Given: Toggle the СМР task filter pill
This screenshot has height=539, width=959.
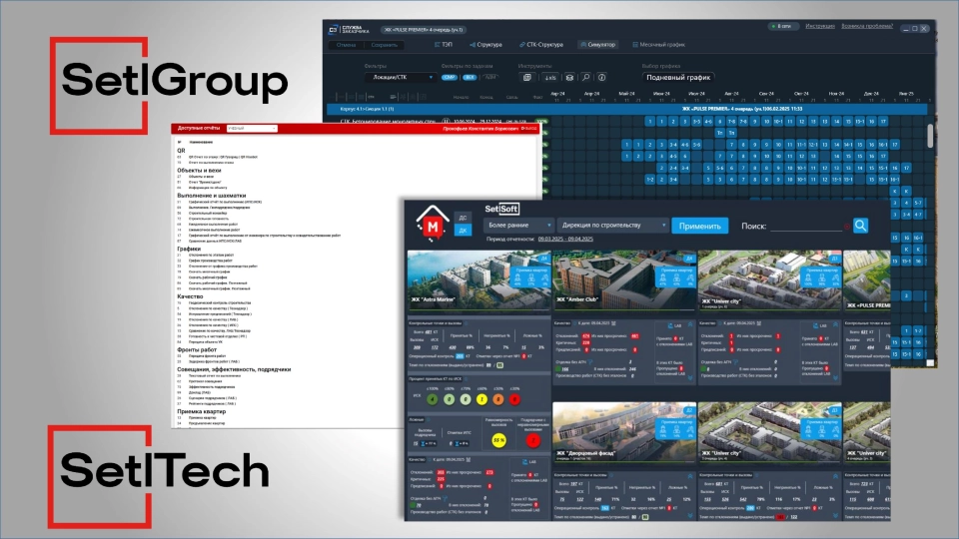Looking at the screenshot, I should 449,77.
